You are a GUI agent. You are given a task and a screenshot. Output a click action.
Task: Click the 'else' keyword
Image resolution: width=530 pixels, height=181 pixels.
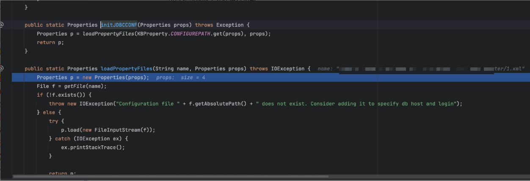49,112
